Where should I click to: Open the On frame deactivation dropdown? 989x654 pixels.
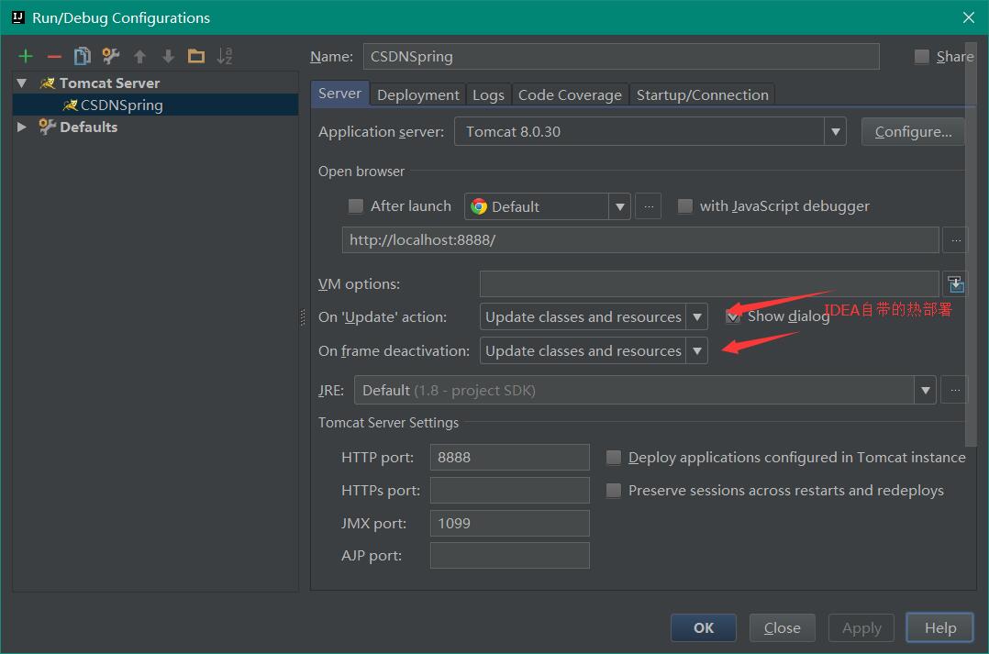pos(697,350)
